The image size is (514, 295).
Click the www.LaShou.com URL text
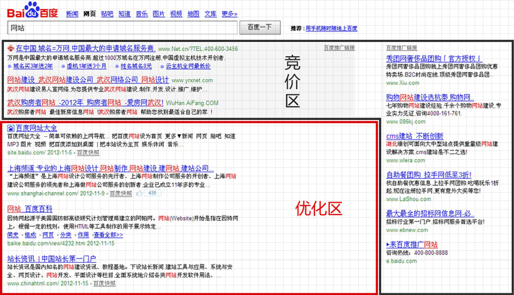tap(408, 199)
